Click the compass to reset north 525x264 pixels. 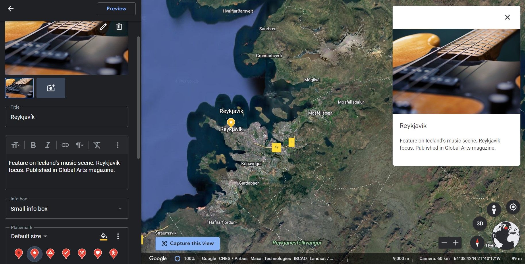(x=477, y=243)
